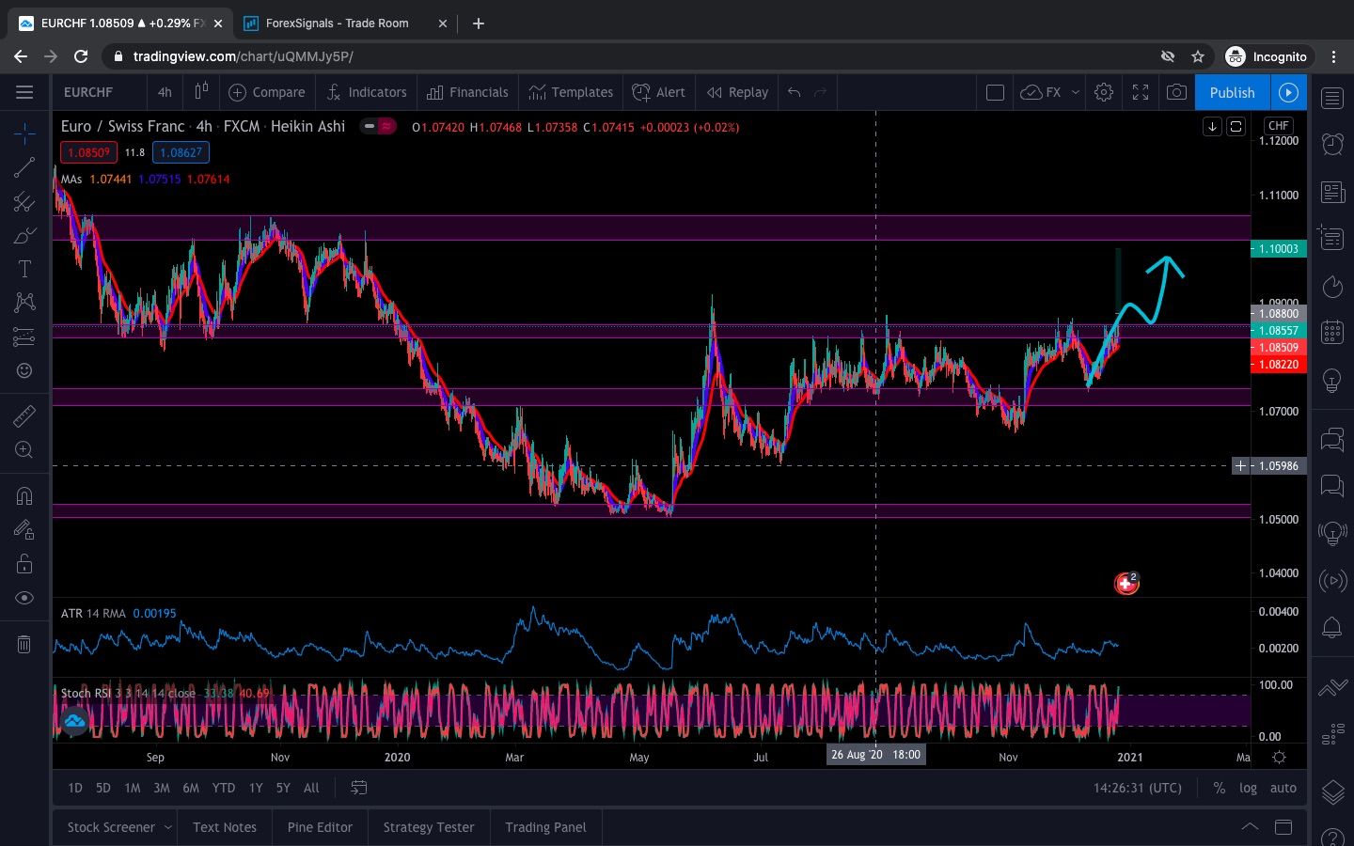Open indicator Templates menu

tap(571, 92)
